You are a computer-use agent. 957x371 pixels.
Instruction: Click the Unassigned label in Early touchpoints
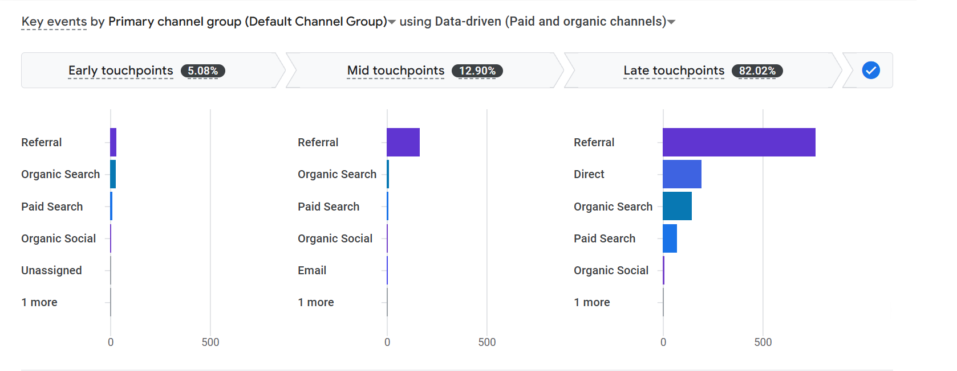pos(51,270)
